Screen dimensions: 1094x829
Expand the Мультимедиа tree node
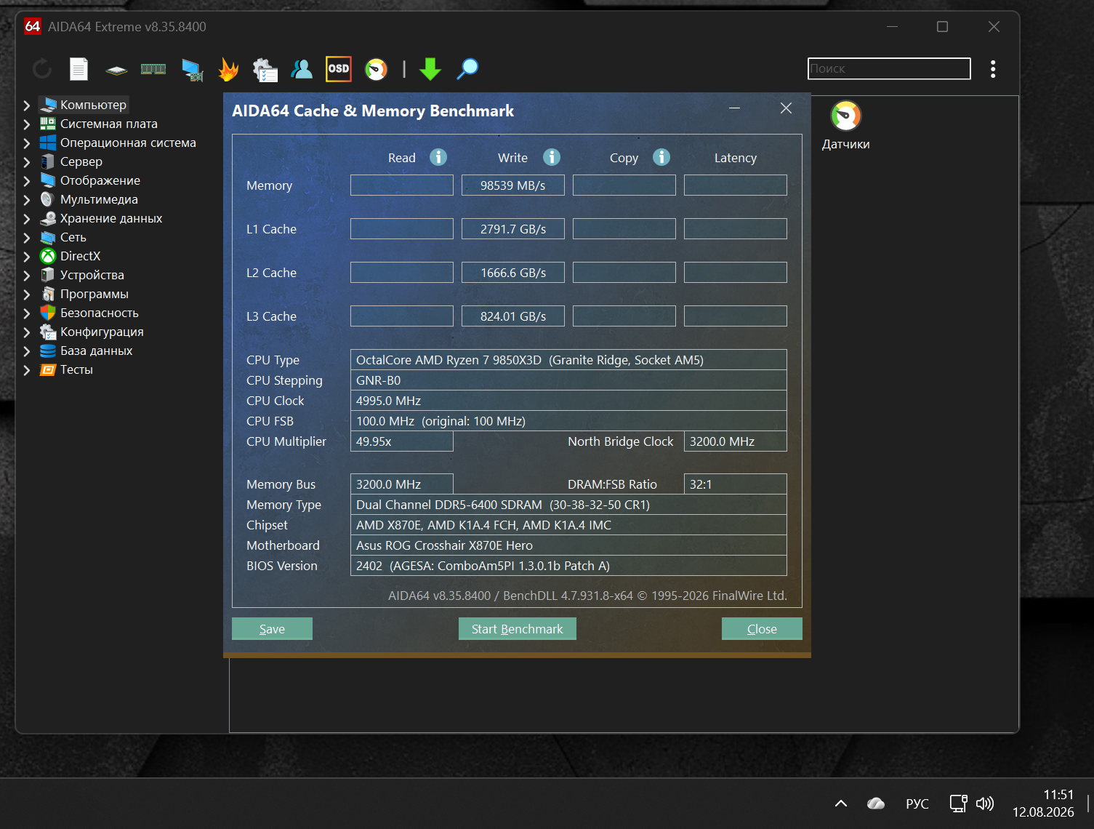(27, 200)
